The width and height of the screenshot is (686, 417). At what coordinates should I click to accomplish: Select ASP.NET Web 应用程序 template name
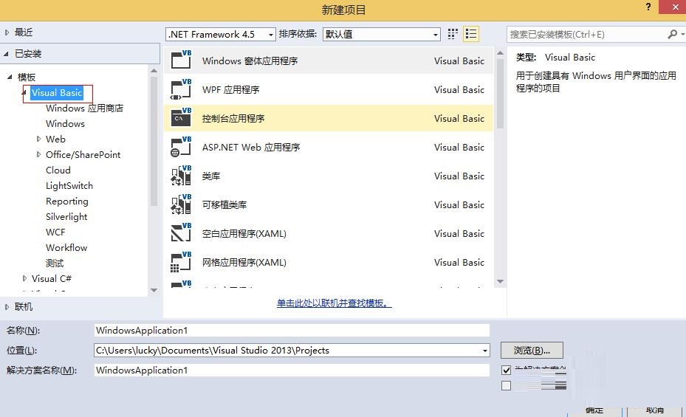251,148
